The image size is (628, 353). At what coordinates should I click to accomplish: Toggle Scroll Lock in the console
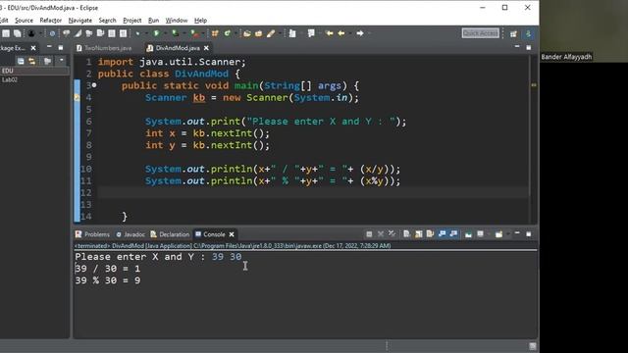[419, 234]
